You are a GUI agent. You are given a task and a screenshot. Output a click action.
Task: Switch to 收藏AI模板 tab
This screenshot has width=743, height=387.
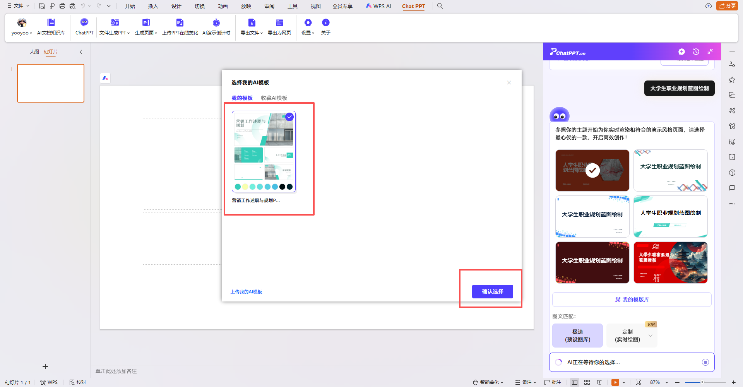pyautogui.click(x=274, y=98)
